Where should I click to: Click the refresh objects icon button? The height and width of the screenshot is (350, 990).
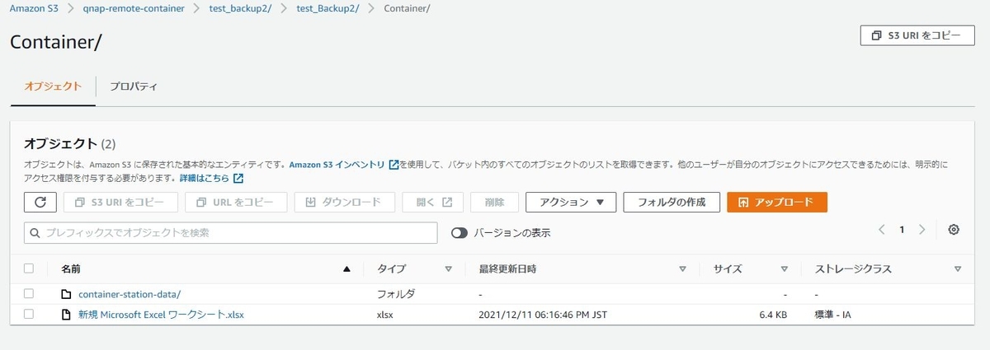point(40,202)
